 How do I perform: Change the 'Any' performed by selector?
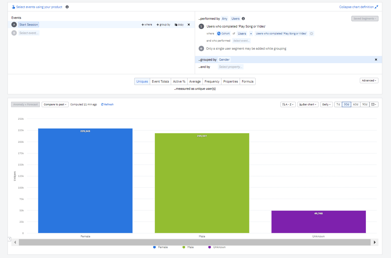[x=225, y=19]
